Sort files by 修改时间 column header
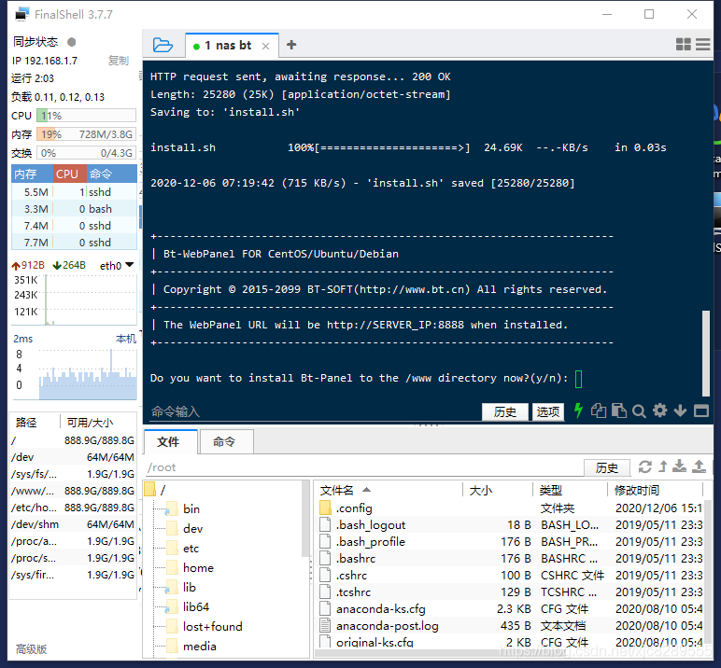721x668 pixels. tap(656, 490)
